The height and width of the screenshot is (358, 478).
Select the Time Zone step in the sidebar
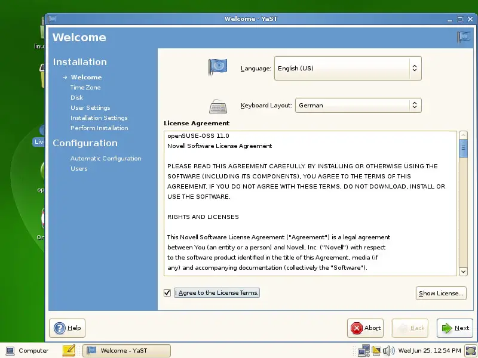[85, 87]
